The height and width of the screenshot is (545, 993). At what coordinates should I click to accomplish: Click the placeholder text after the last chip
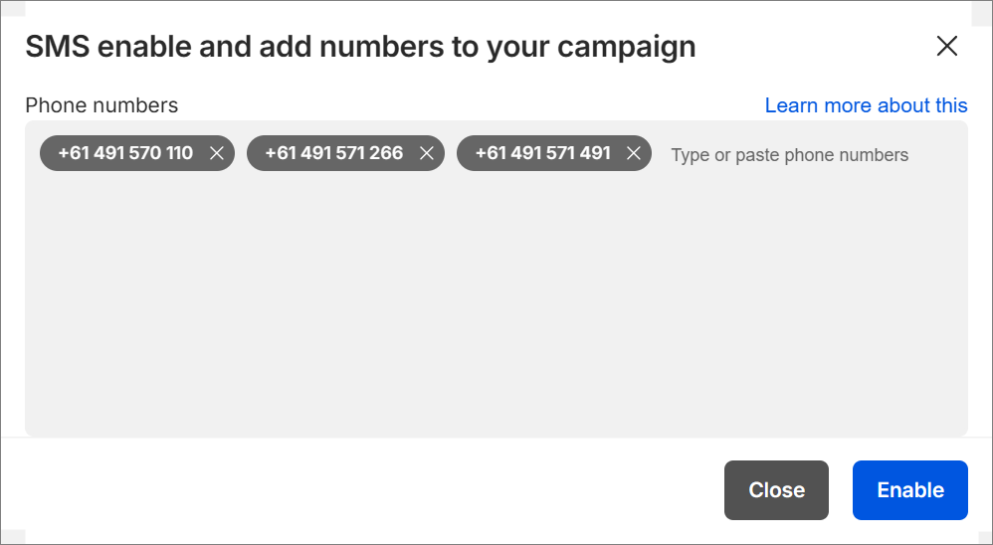point(789,155)
